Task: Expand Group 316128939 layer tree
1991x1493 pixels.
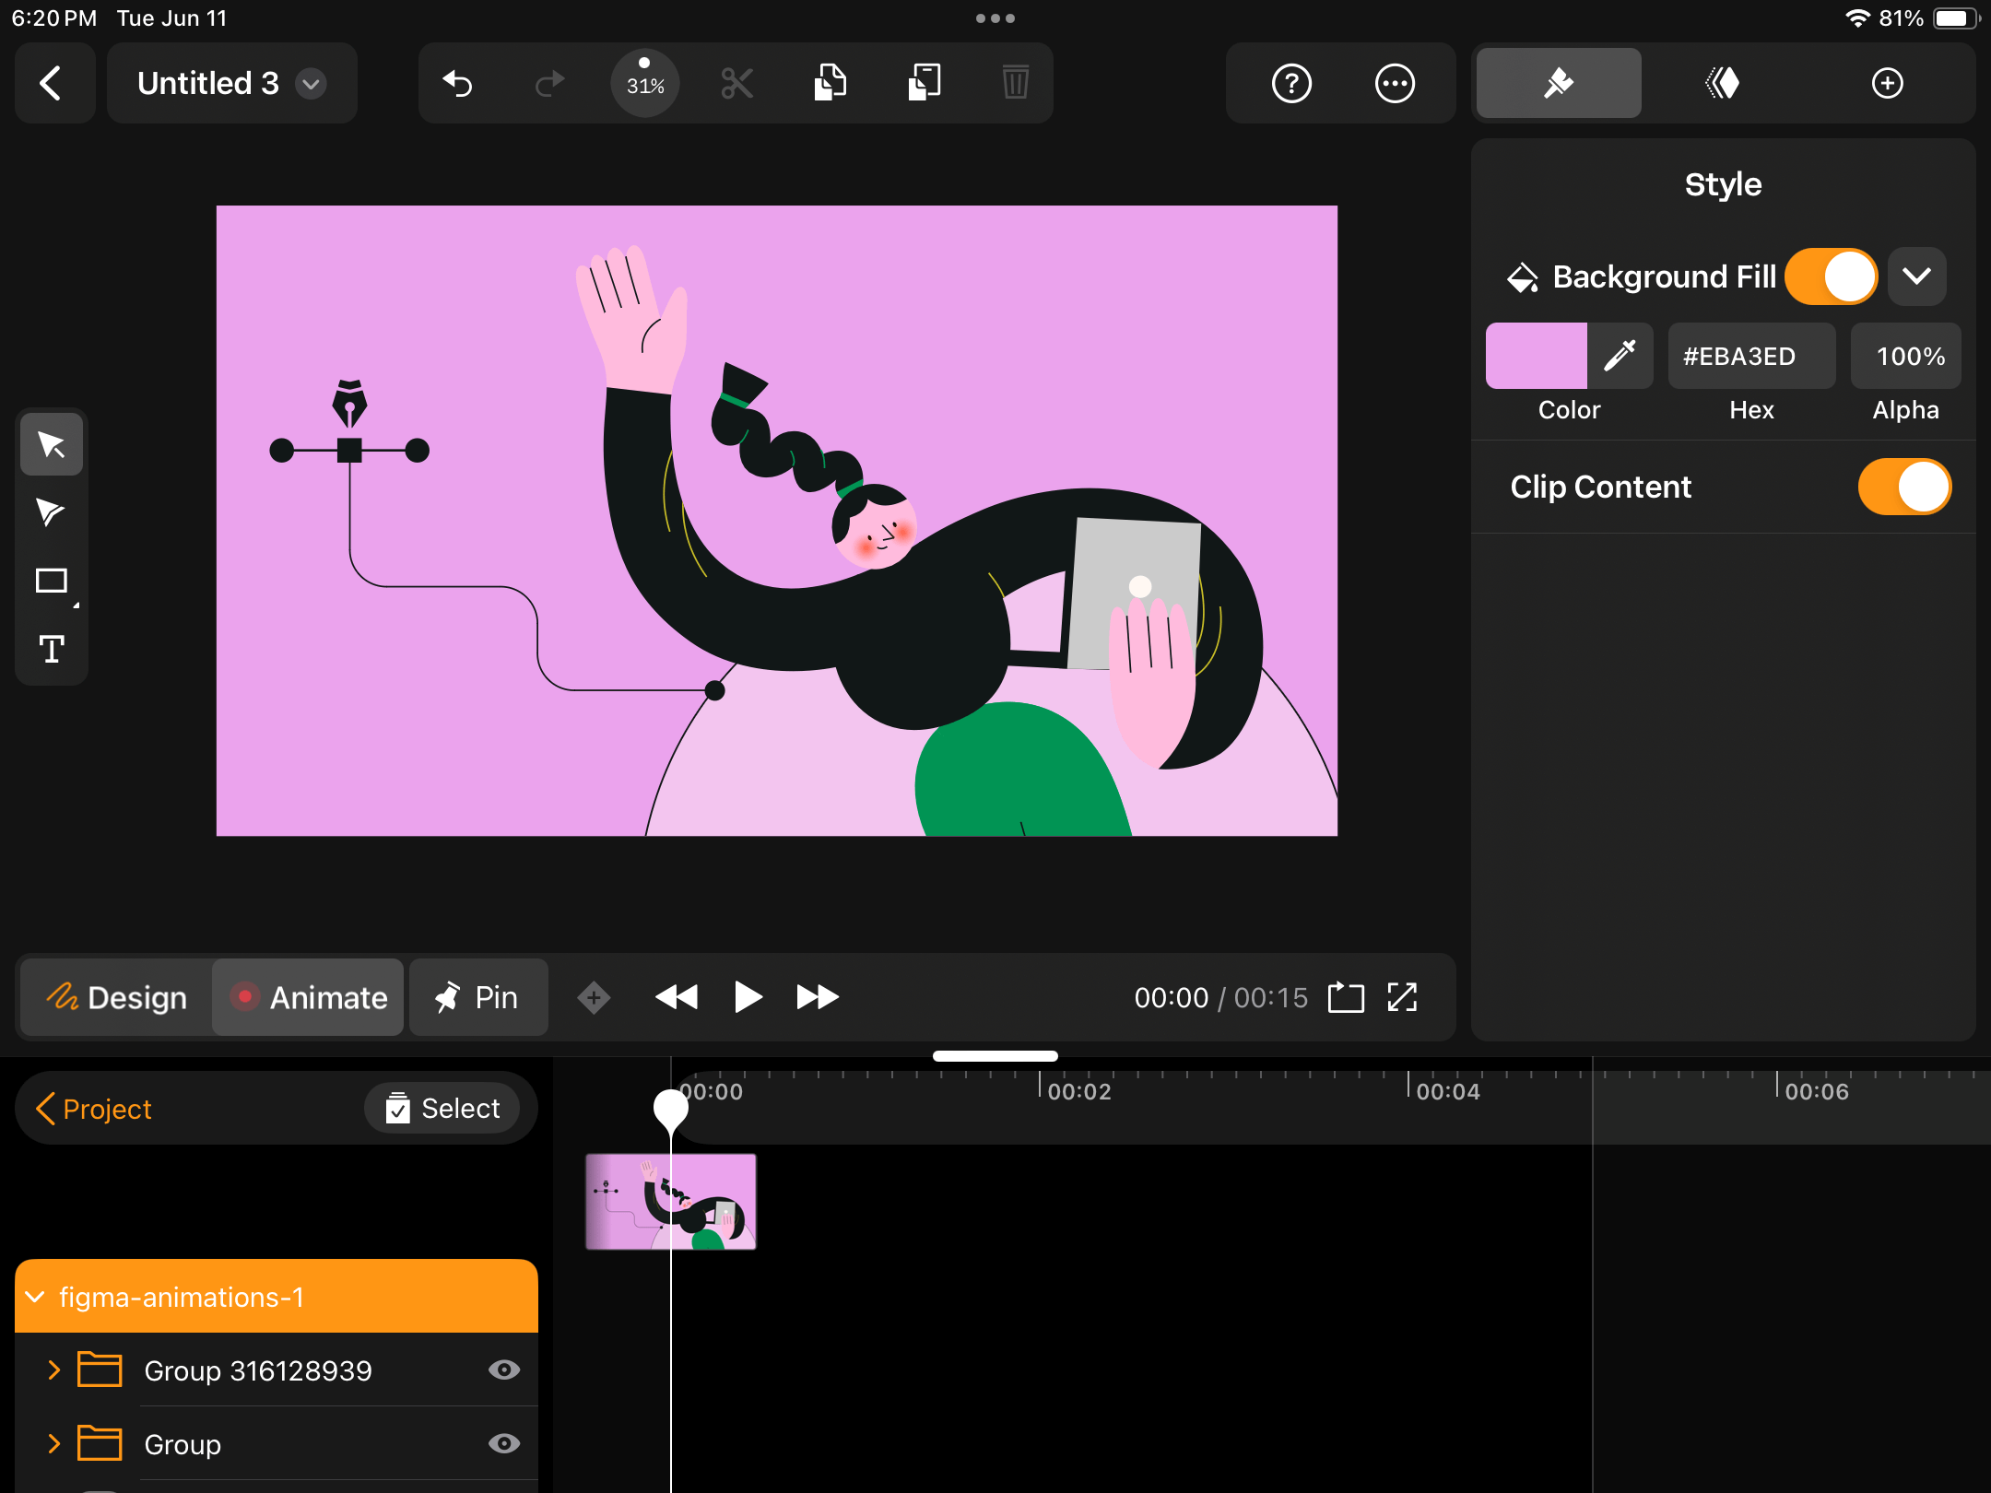Action: coord(53,1370)
